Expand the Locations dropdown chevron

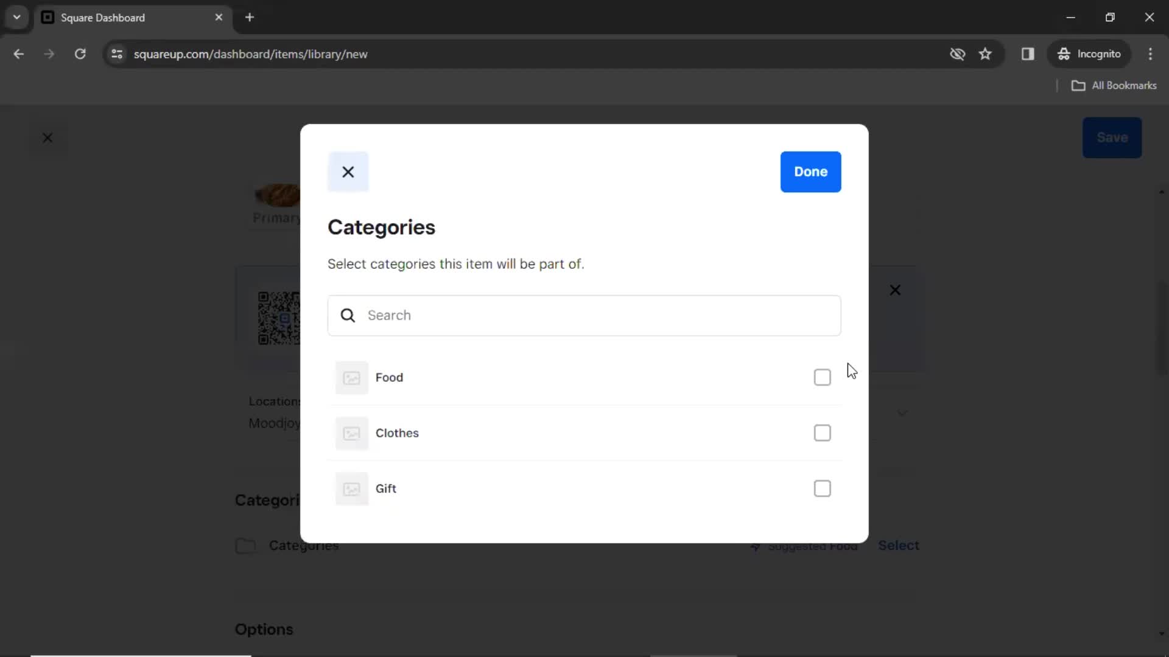[902, 413]
